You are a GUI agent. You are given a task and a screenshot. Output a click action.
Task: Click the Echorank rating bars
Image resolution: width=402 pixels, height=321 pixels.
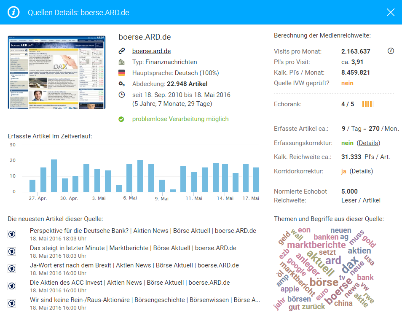367,104
